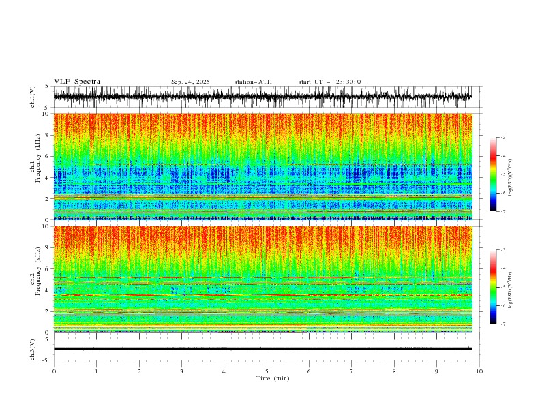
Task: Click the '-3' label on ch.1 colorbar
Action: click(503, 137)
